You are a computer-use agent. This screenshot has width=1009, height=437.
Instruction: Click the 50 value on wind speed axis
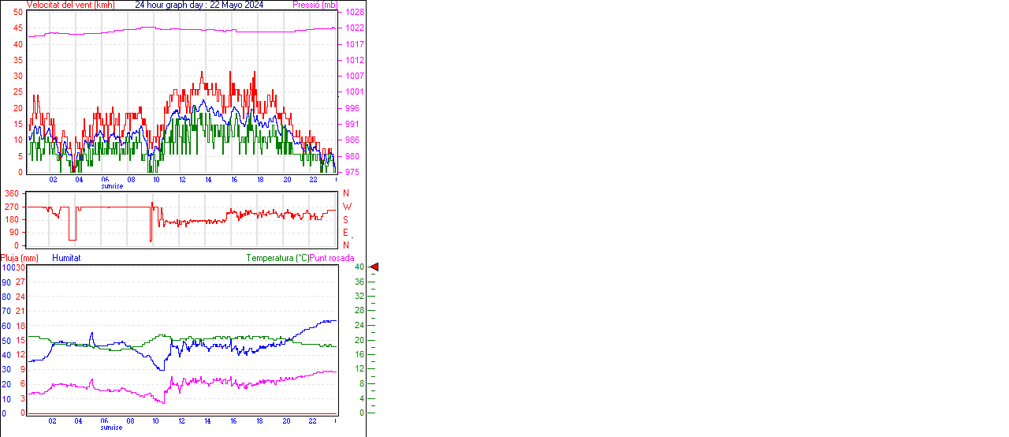[x=18, y=13]
